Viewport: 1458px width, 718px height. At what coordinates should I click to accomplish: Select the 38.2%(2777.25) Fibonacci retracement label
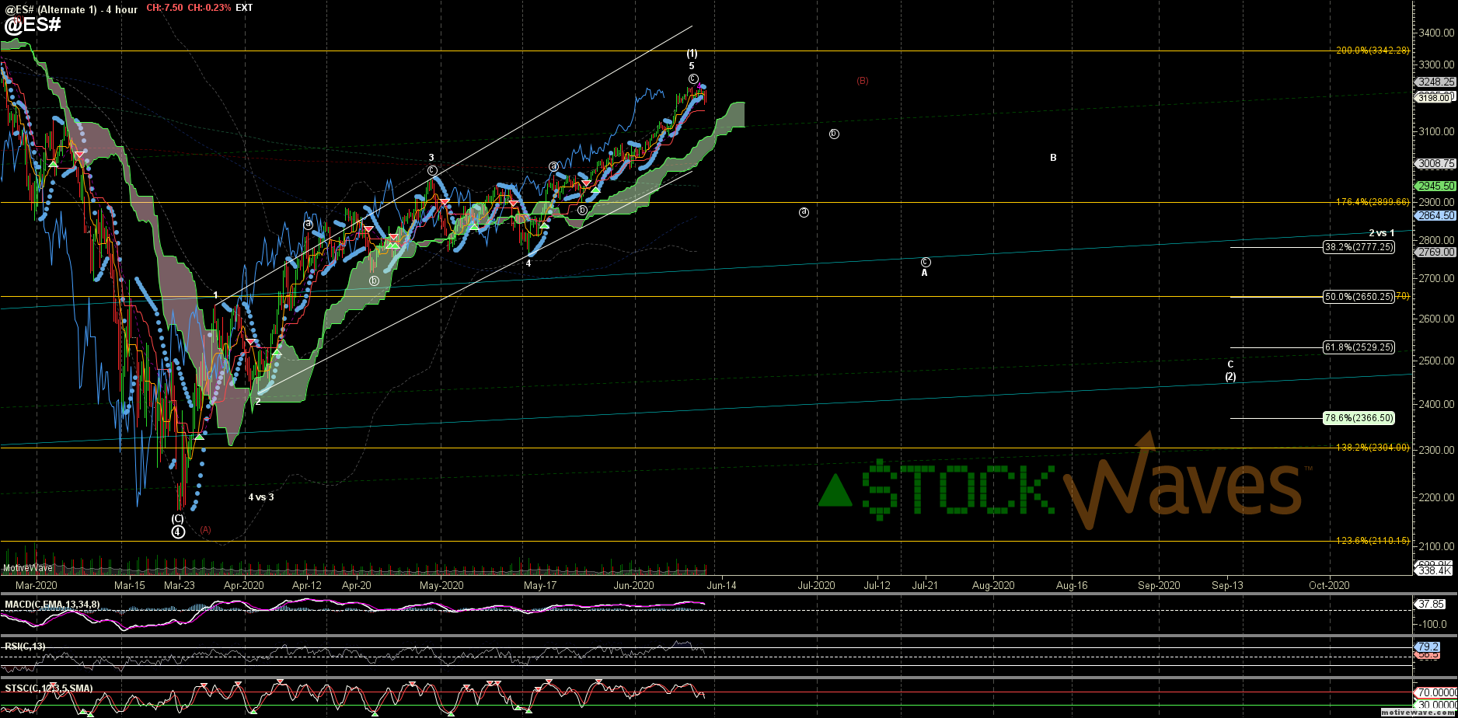pos(1359,247)
